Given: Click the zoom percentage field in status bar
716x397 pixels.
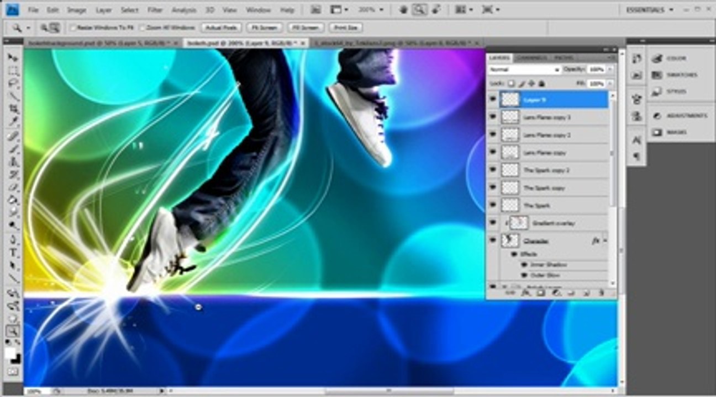Looking at the screenshot, I should pyautogui.click(x=35, y=391).
